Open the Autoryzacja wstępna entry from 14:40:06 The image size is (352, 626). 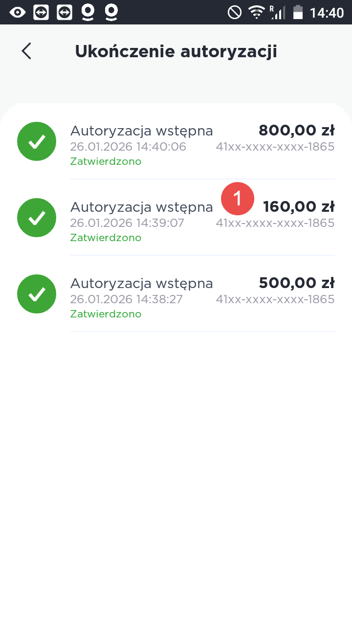[142, 131]
